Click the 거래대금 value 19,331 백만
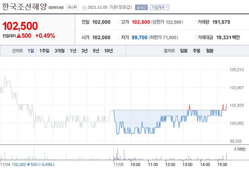 click(228, 37)
